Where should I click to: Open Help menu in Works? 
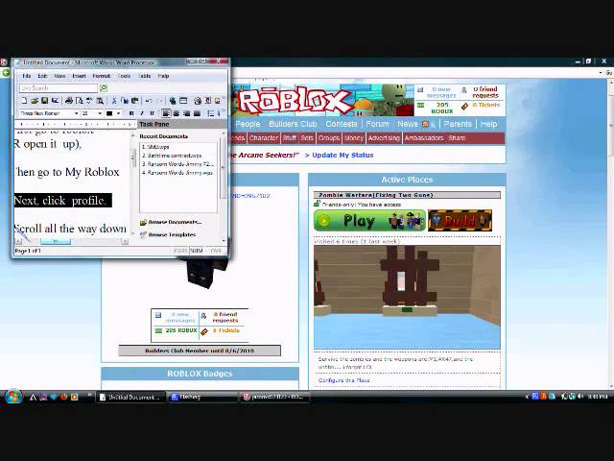pos(163,76)
